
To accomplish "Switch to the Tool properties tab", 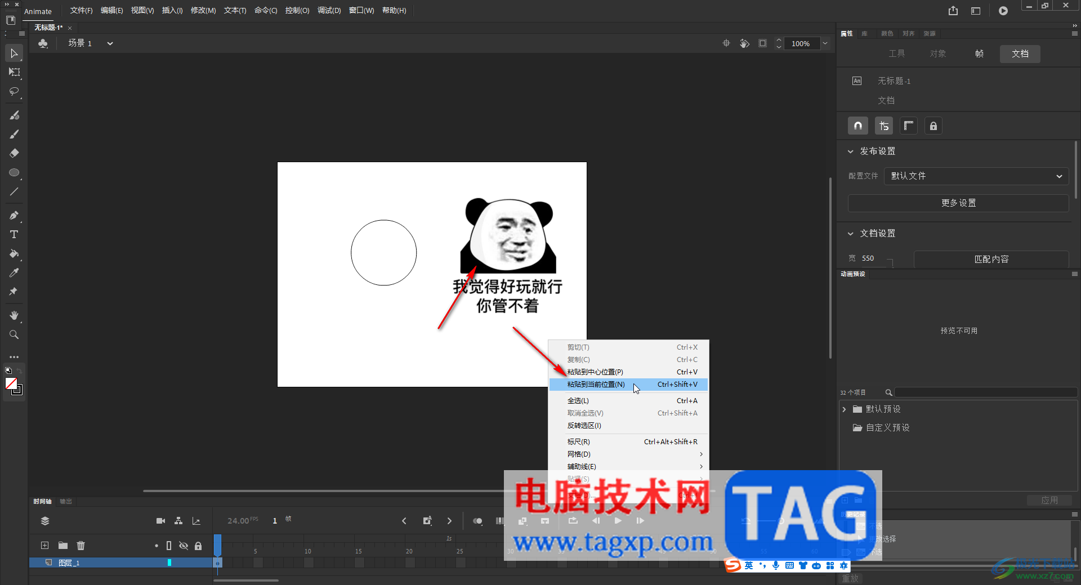I will coord(897,54).
